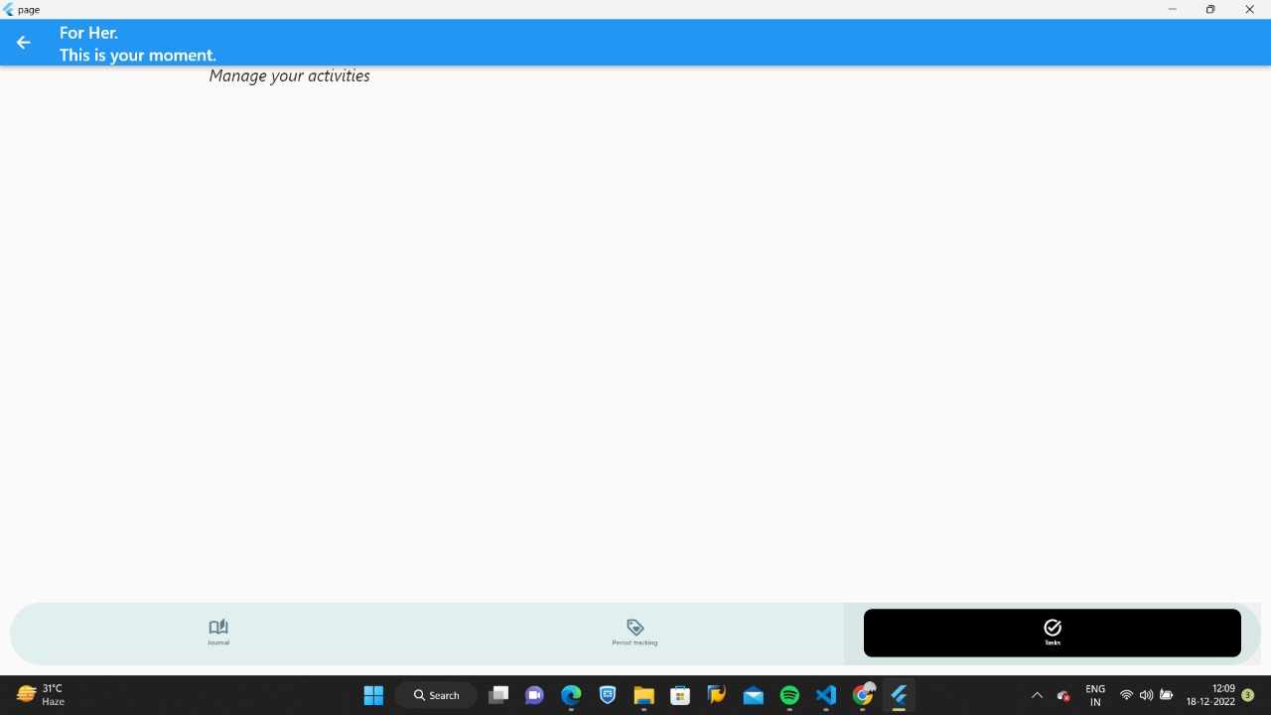Open the Windows Start menu
The height and width of the screenshot is (715, 1271).
(x=373, y=695)
